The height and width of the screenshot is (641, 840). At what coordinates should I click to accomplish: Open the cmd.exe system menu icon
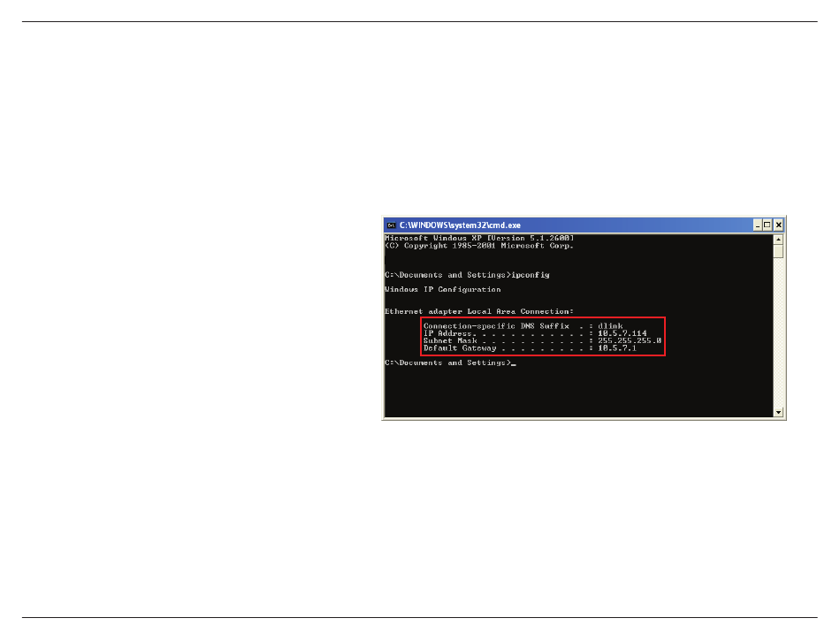pyautogui.click(x=392, y=225)
